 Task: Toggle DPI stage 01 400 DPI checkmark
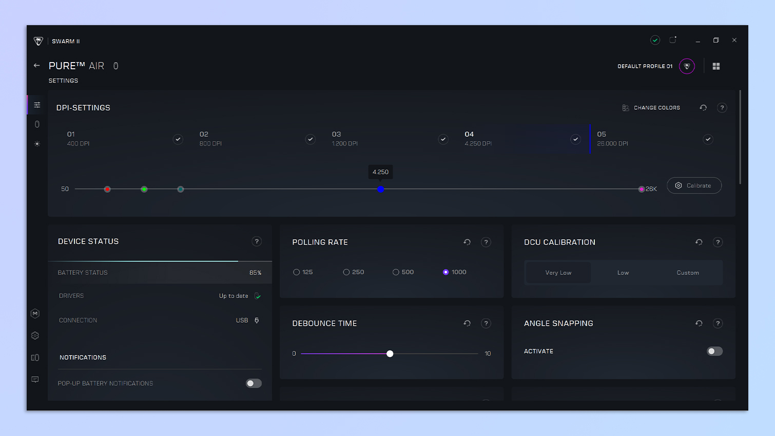(x=178, y=139)
